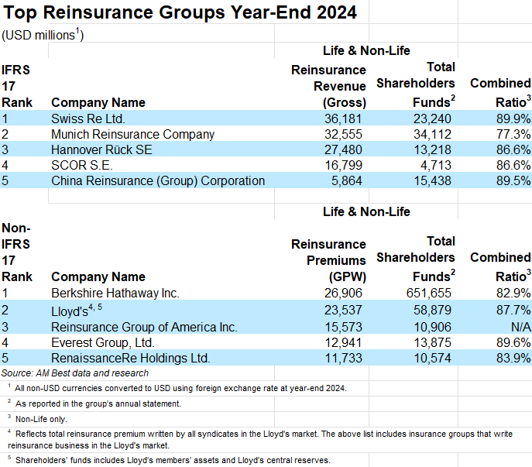Select shareholders funds value 13,875

(x=433, y=343)
